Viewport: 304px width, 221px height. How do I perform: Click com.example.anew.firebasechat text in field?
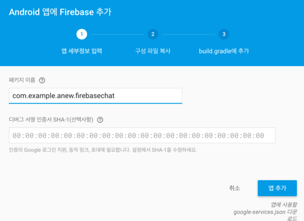[x=64, y=96]
